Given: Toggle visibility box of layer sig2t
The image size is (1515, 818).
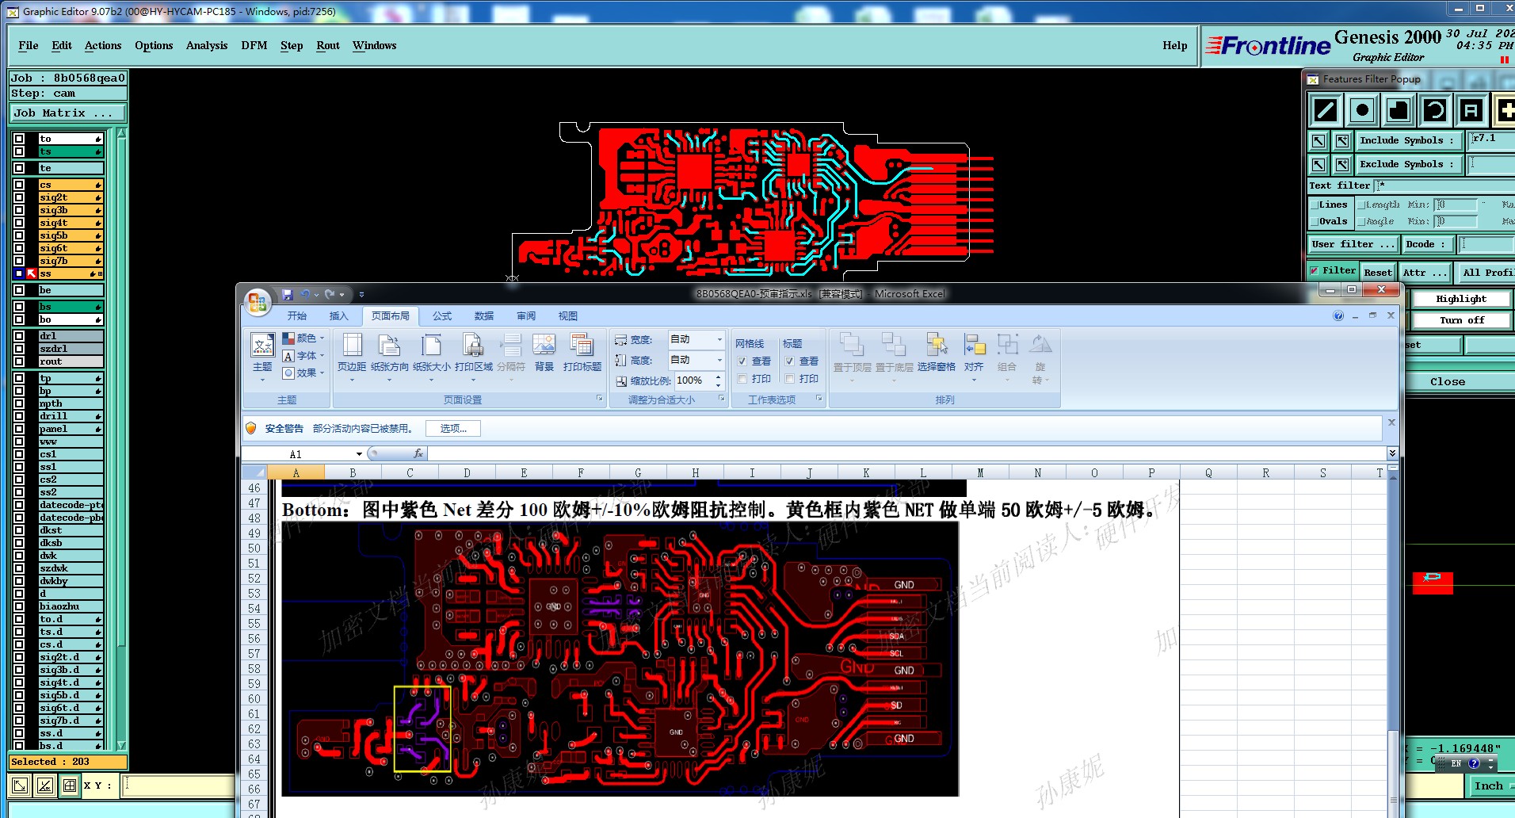Looking at the screenshot, I should [19, 197].
